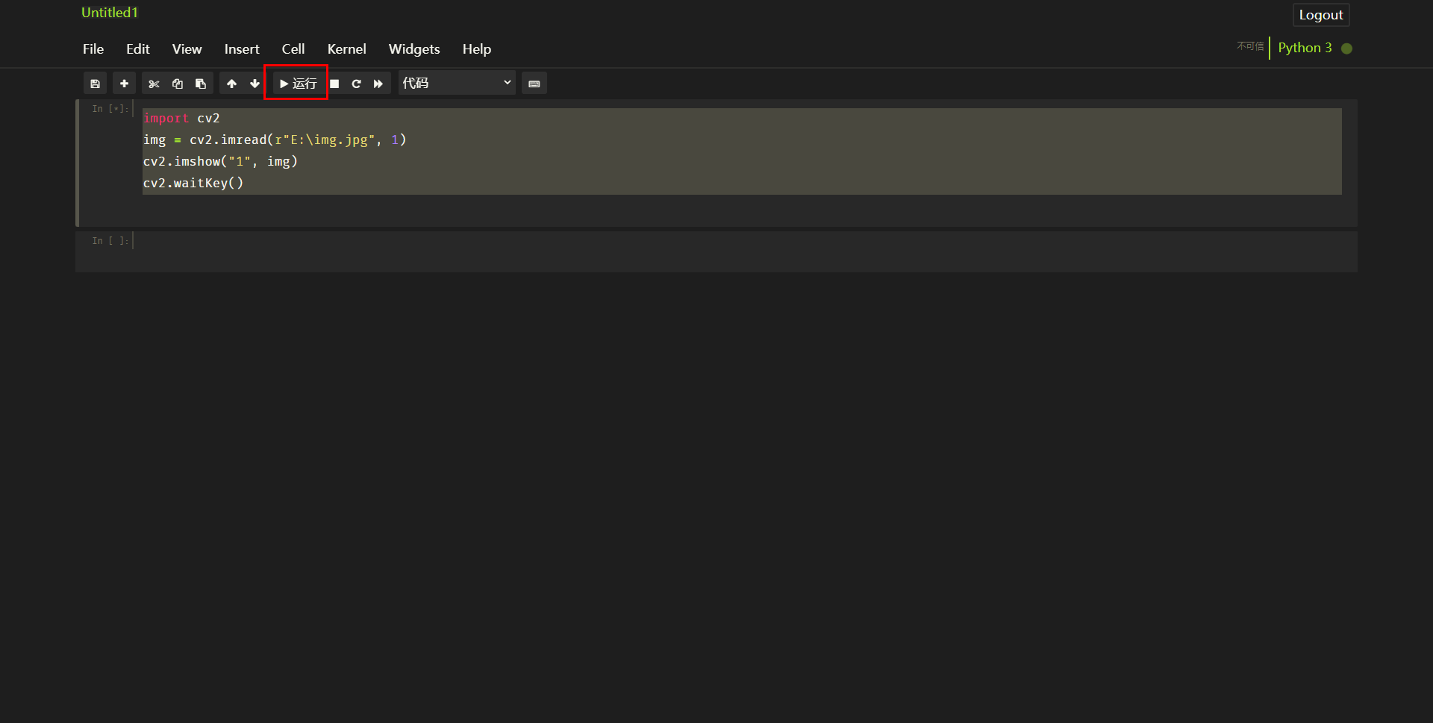Screen dimensions: 1433x723
Task: Click the 运行 run button
Action: [297, 84]
